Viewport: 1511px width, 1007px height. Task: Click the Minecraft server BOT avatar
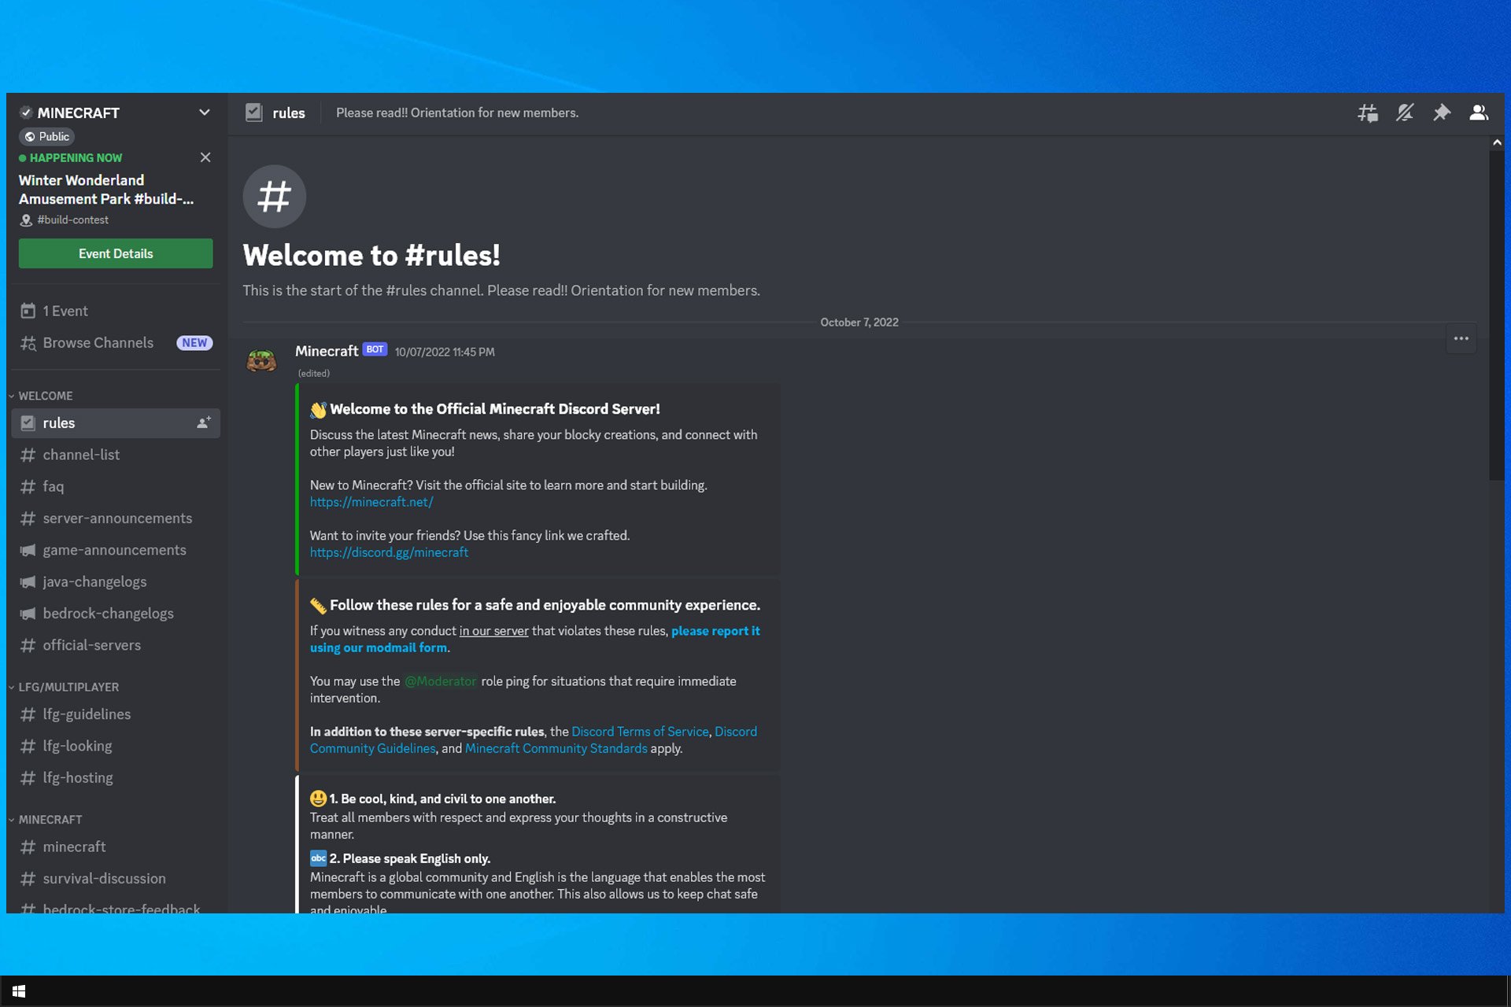(x=260, y=360)
